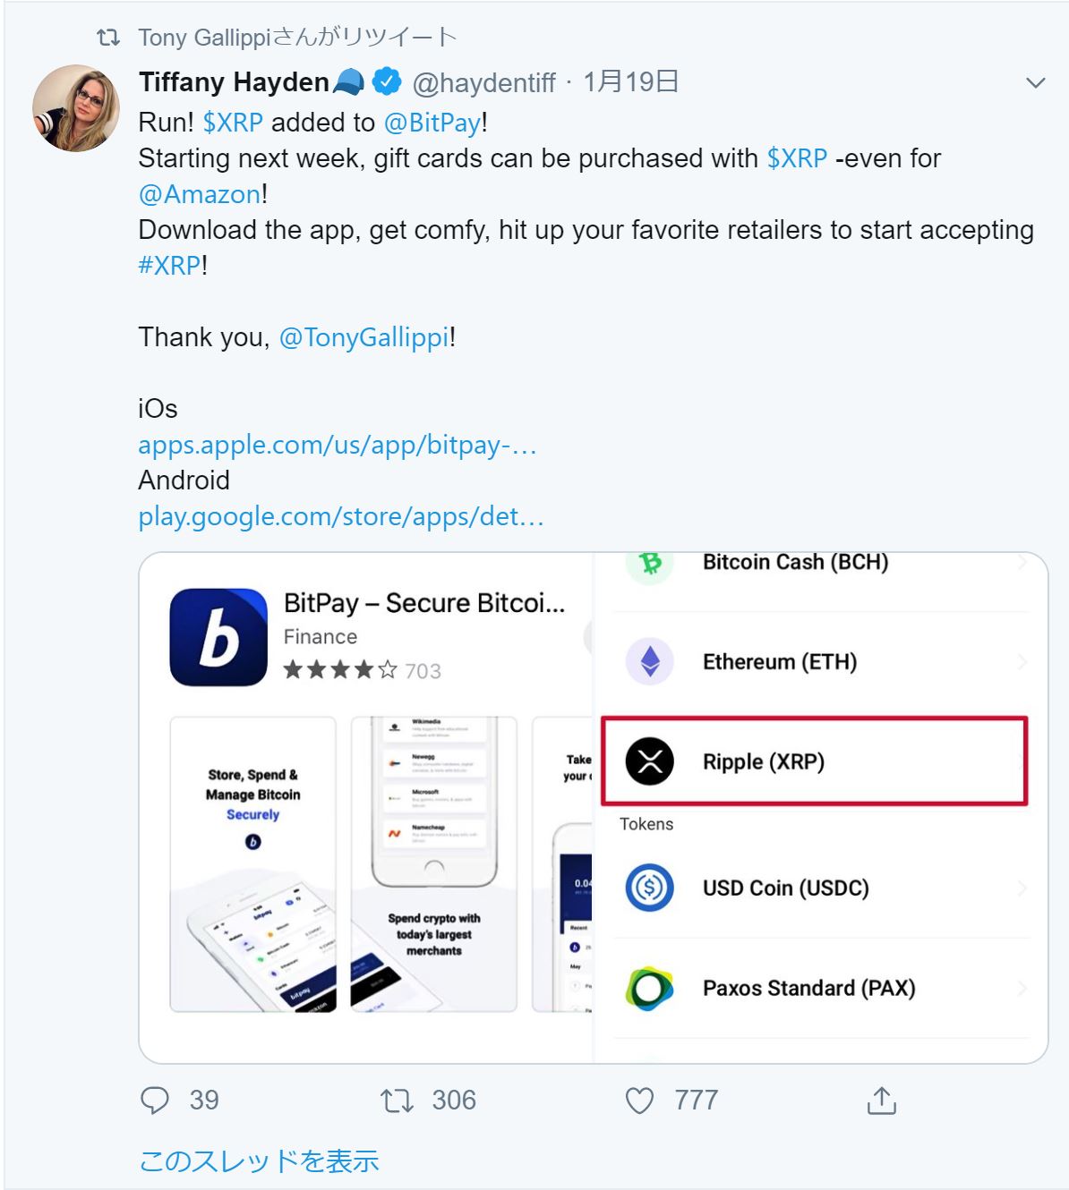Open the "Store, Spend & Manage Bitcoin" screenshot
The width and height of the screenshot is (1069, 1190).
pyautogui.click(x=253, y=863)
